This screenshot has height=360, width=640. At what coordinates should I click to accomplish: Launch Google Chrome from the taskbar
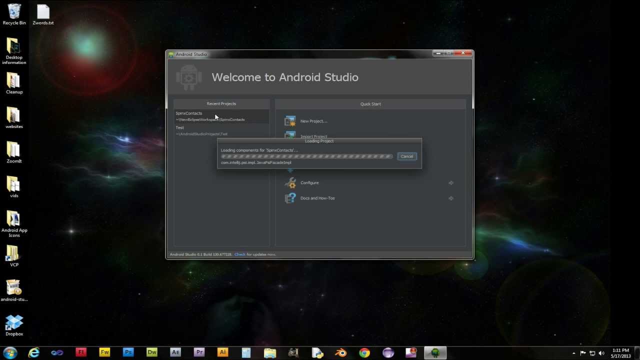coord(364,352)
